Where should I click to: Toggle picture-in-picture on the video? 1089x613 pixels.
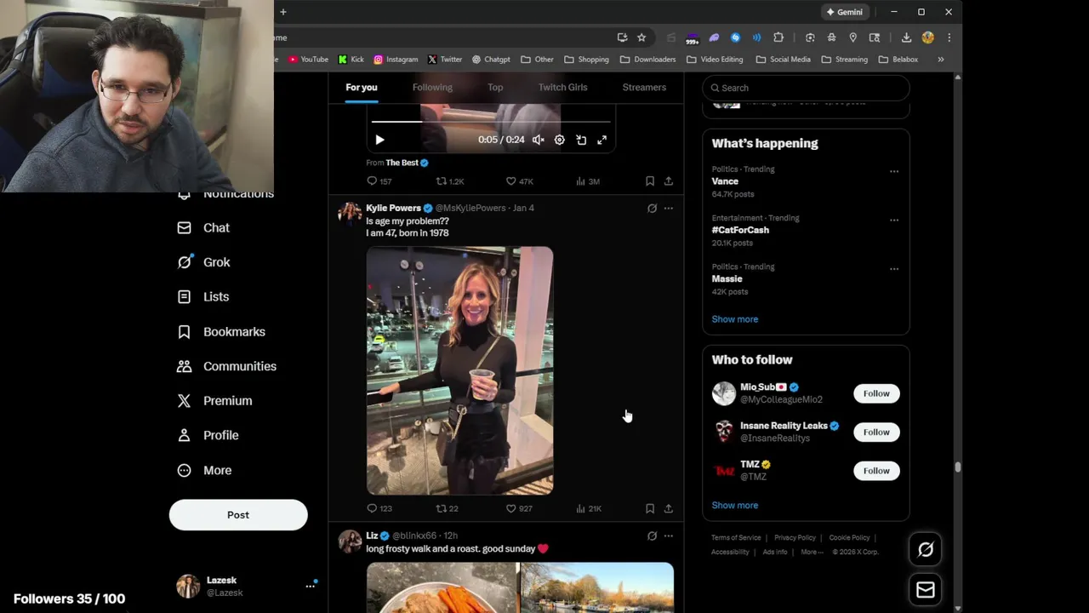(x=581, y=140)
